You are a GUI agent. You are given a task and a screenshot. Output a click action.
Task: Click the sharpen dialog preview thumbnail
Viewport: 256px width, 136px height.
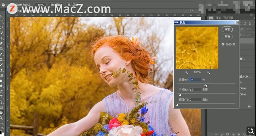pyautogui.click(x=197, y=48)
